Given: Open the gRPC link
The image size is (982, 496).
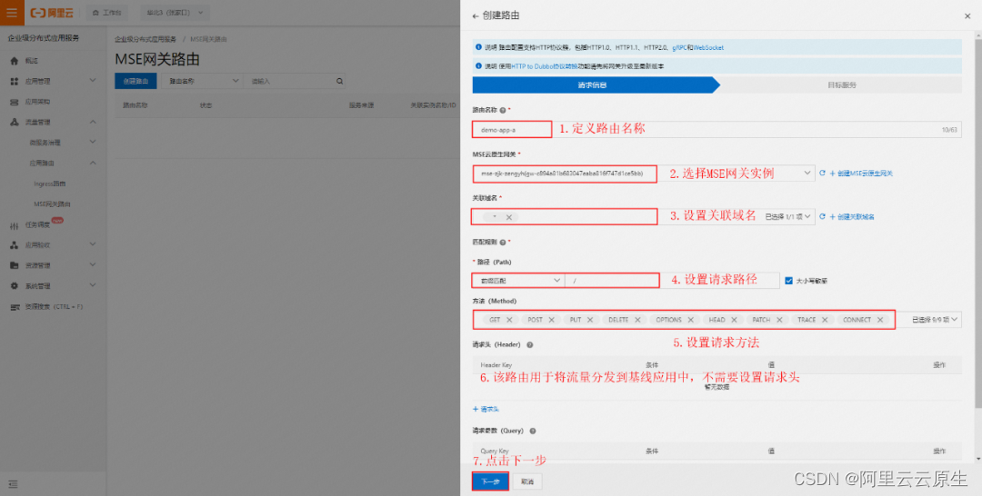Looking at the screenshot, I should (x=679, y=47).
